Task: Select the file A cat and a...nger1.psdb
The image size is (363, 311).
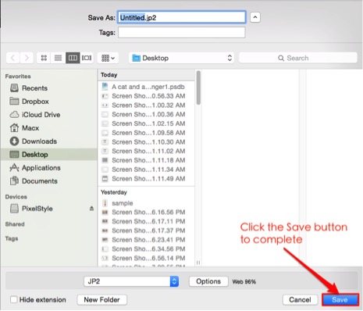Action: coord(146,87)
